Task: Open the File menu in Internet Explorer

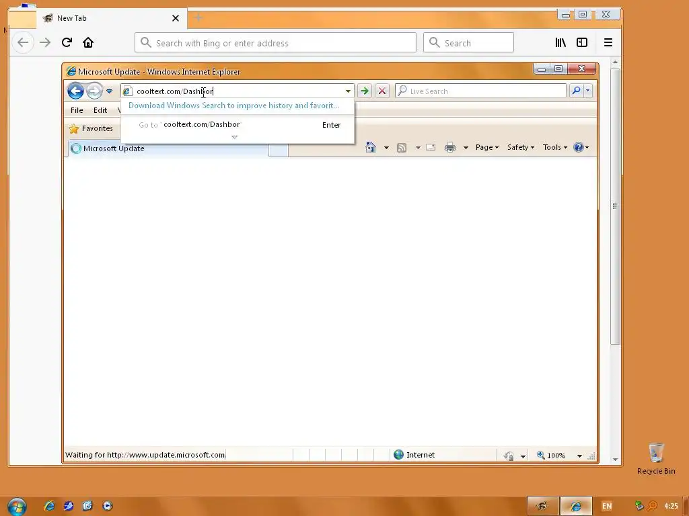Action: tap(77, 110)
